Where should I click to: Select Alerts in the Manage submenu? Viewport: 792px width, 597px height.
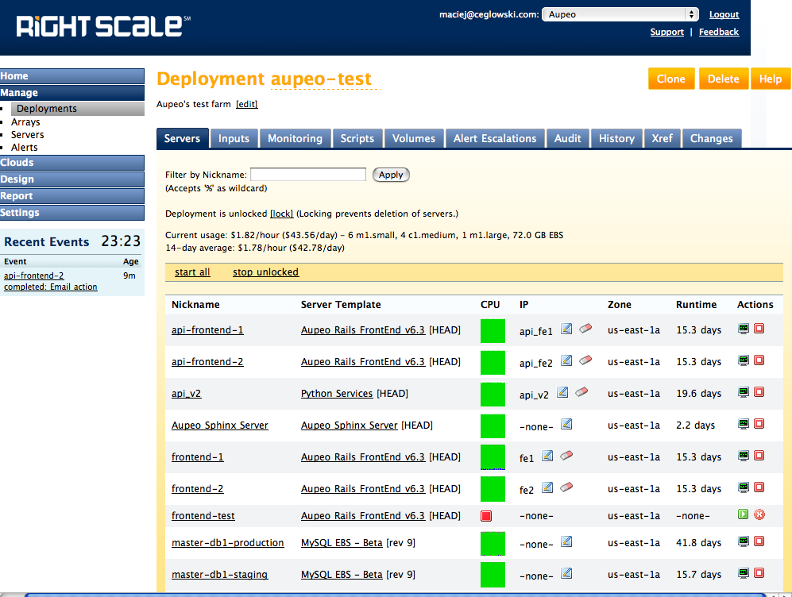[25, 148]
